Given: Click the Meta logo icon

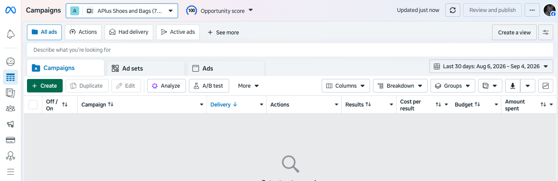Looking at the screenshot, I should coord(10,10).
